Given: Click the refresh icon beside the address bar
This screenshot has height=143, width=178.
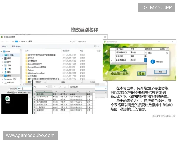Looking at the screenshot, I should click(74, 41).
